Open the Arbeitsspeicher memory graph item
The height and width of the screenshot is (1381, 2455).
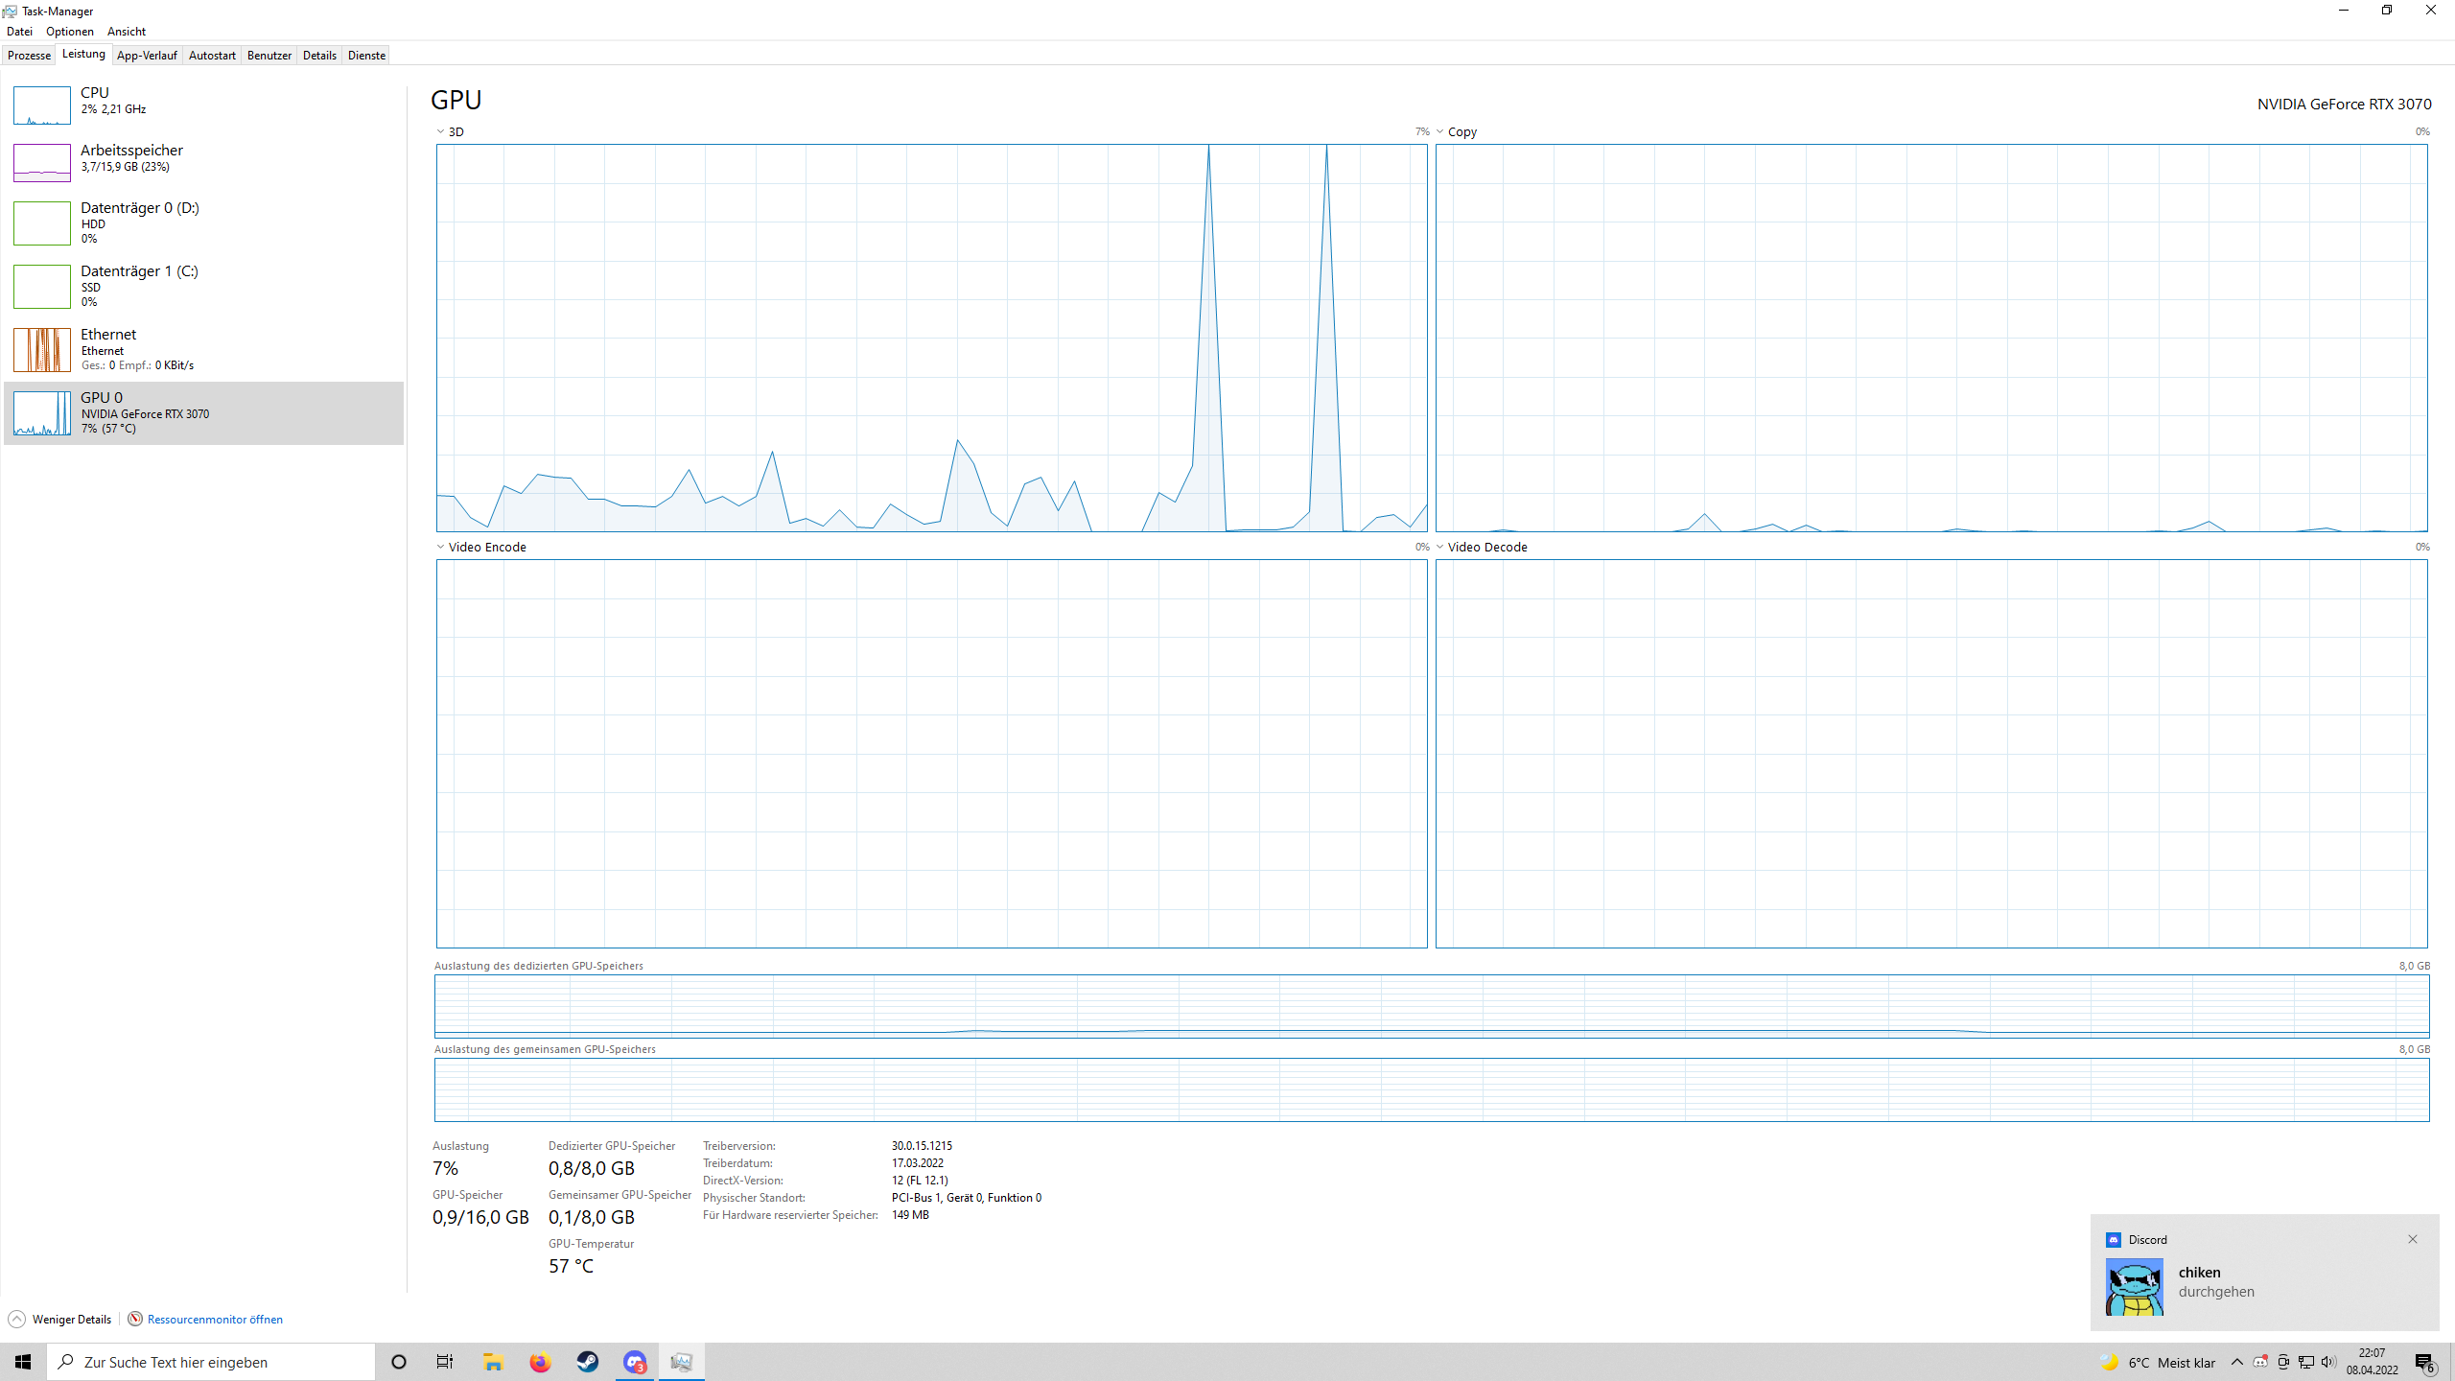[42, 163]
